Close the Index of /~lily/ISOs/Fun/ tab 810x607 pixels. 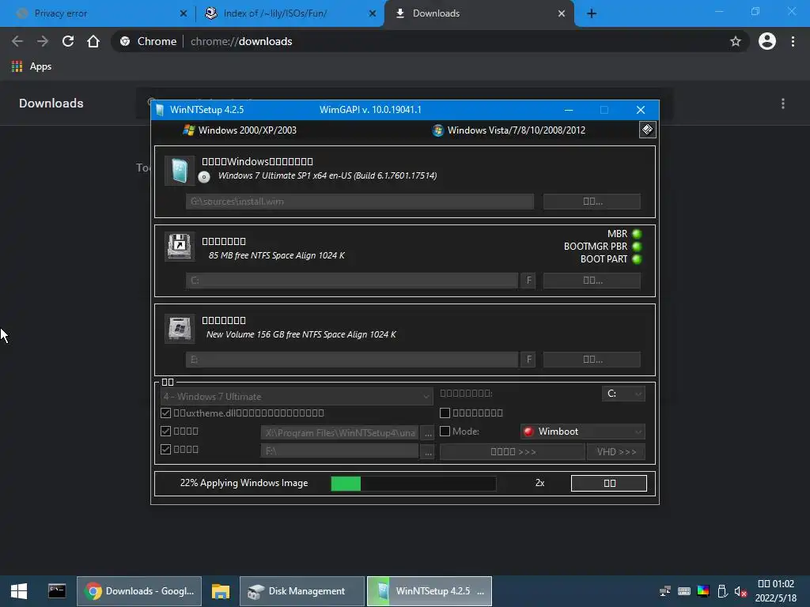(x=373, y=14)
